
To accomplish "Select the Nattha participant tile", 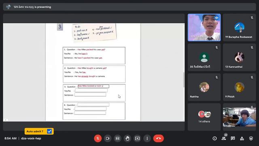I will [x=204, y=87].
